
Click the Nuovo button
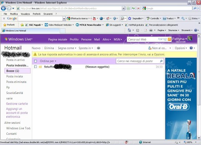point(36,48)
